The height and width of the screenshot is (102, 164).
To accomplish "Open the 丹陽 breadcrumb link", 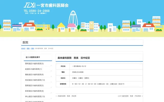I will click(32, 48).
